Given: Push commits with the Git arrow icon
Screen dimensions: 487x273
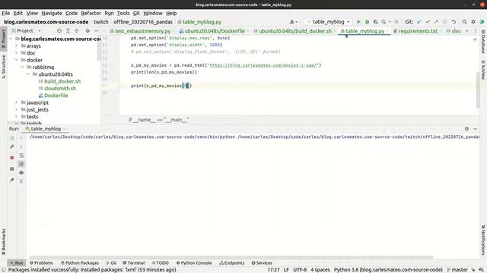Looking at the screenshot, I should coord(436,22).
